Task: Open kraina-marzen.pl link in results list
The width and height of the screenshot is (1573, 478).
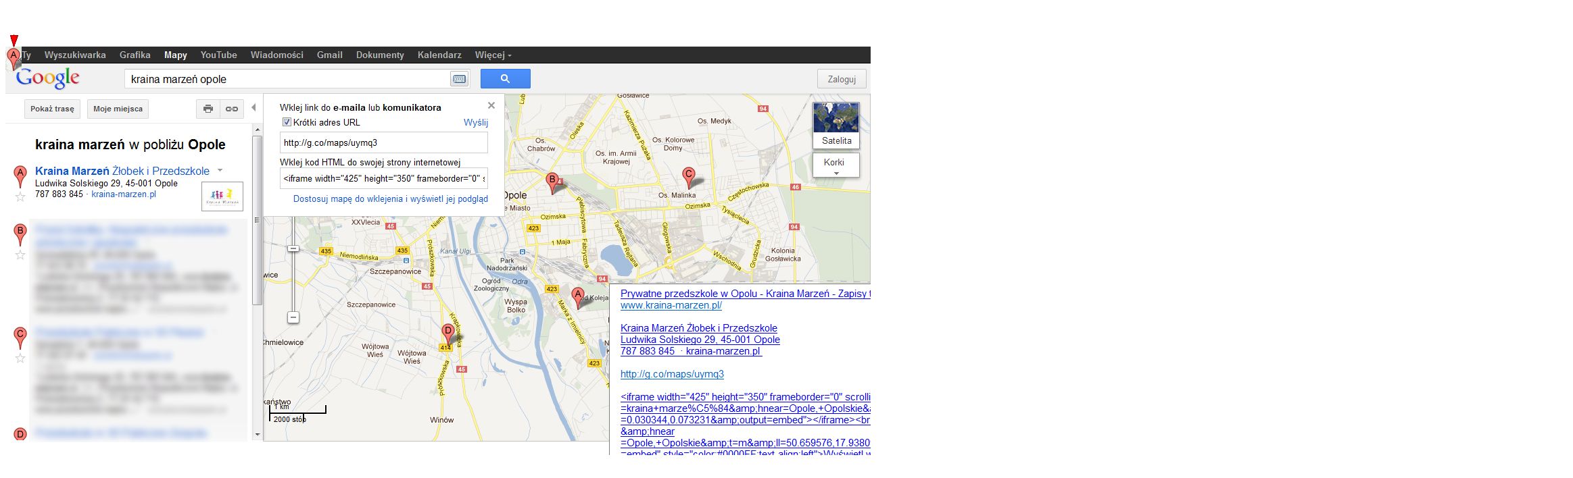Action: tap(124, 194)
